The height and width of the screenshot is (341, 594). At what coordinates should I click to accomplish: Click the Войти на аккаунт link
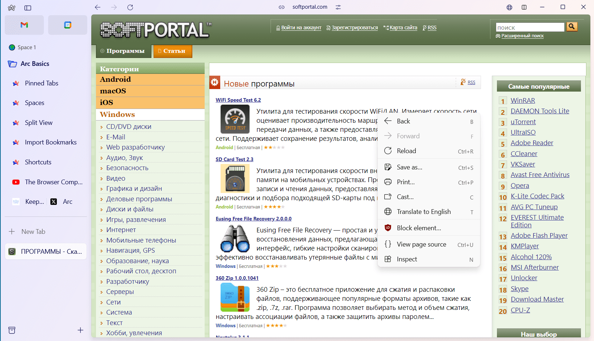tap(301, 28)
